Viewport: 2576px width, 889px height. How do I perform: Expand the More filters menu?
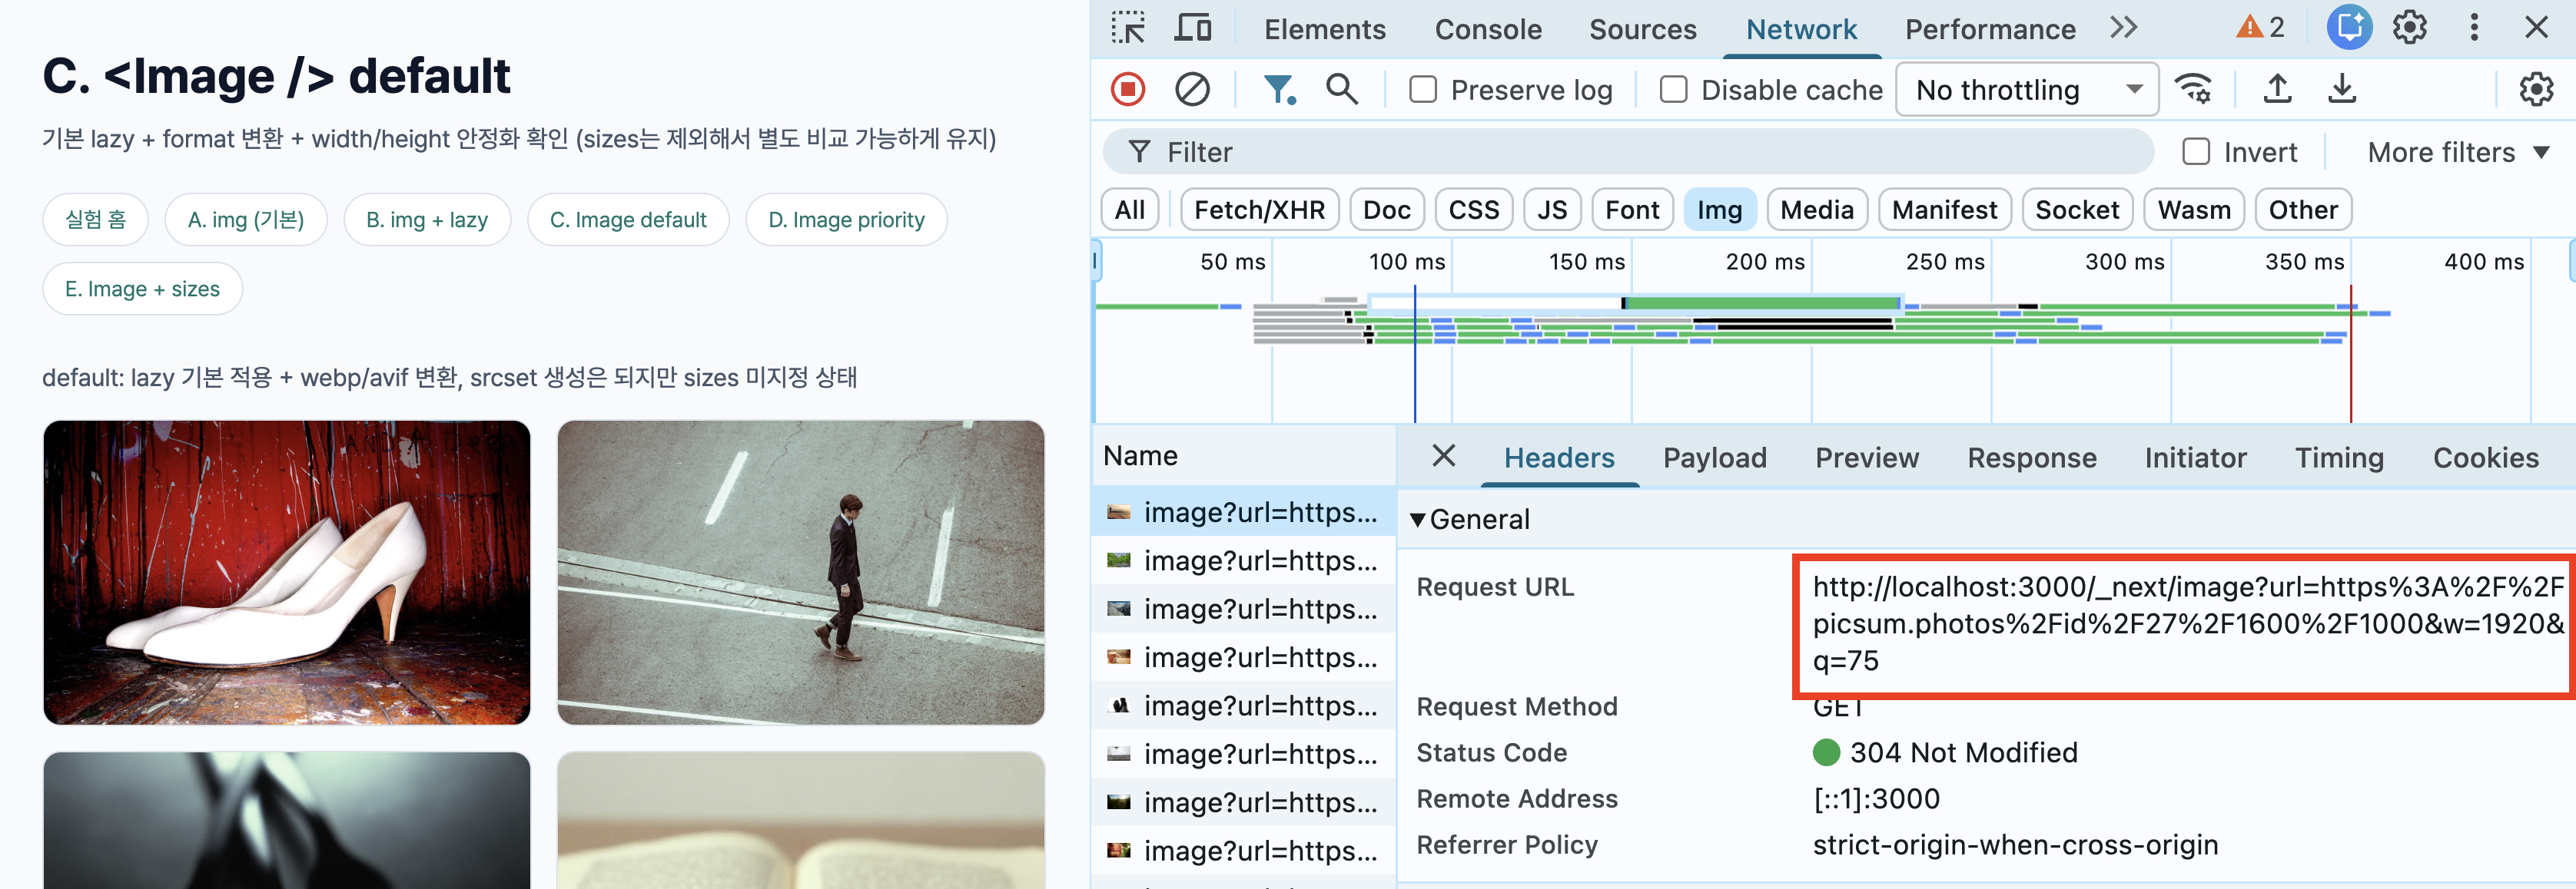click(2457, 152)
